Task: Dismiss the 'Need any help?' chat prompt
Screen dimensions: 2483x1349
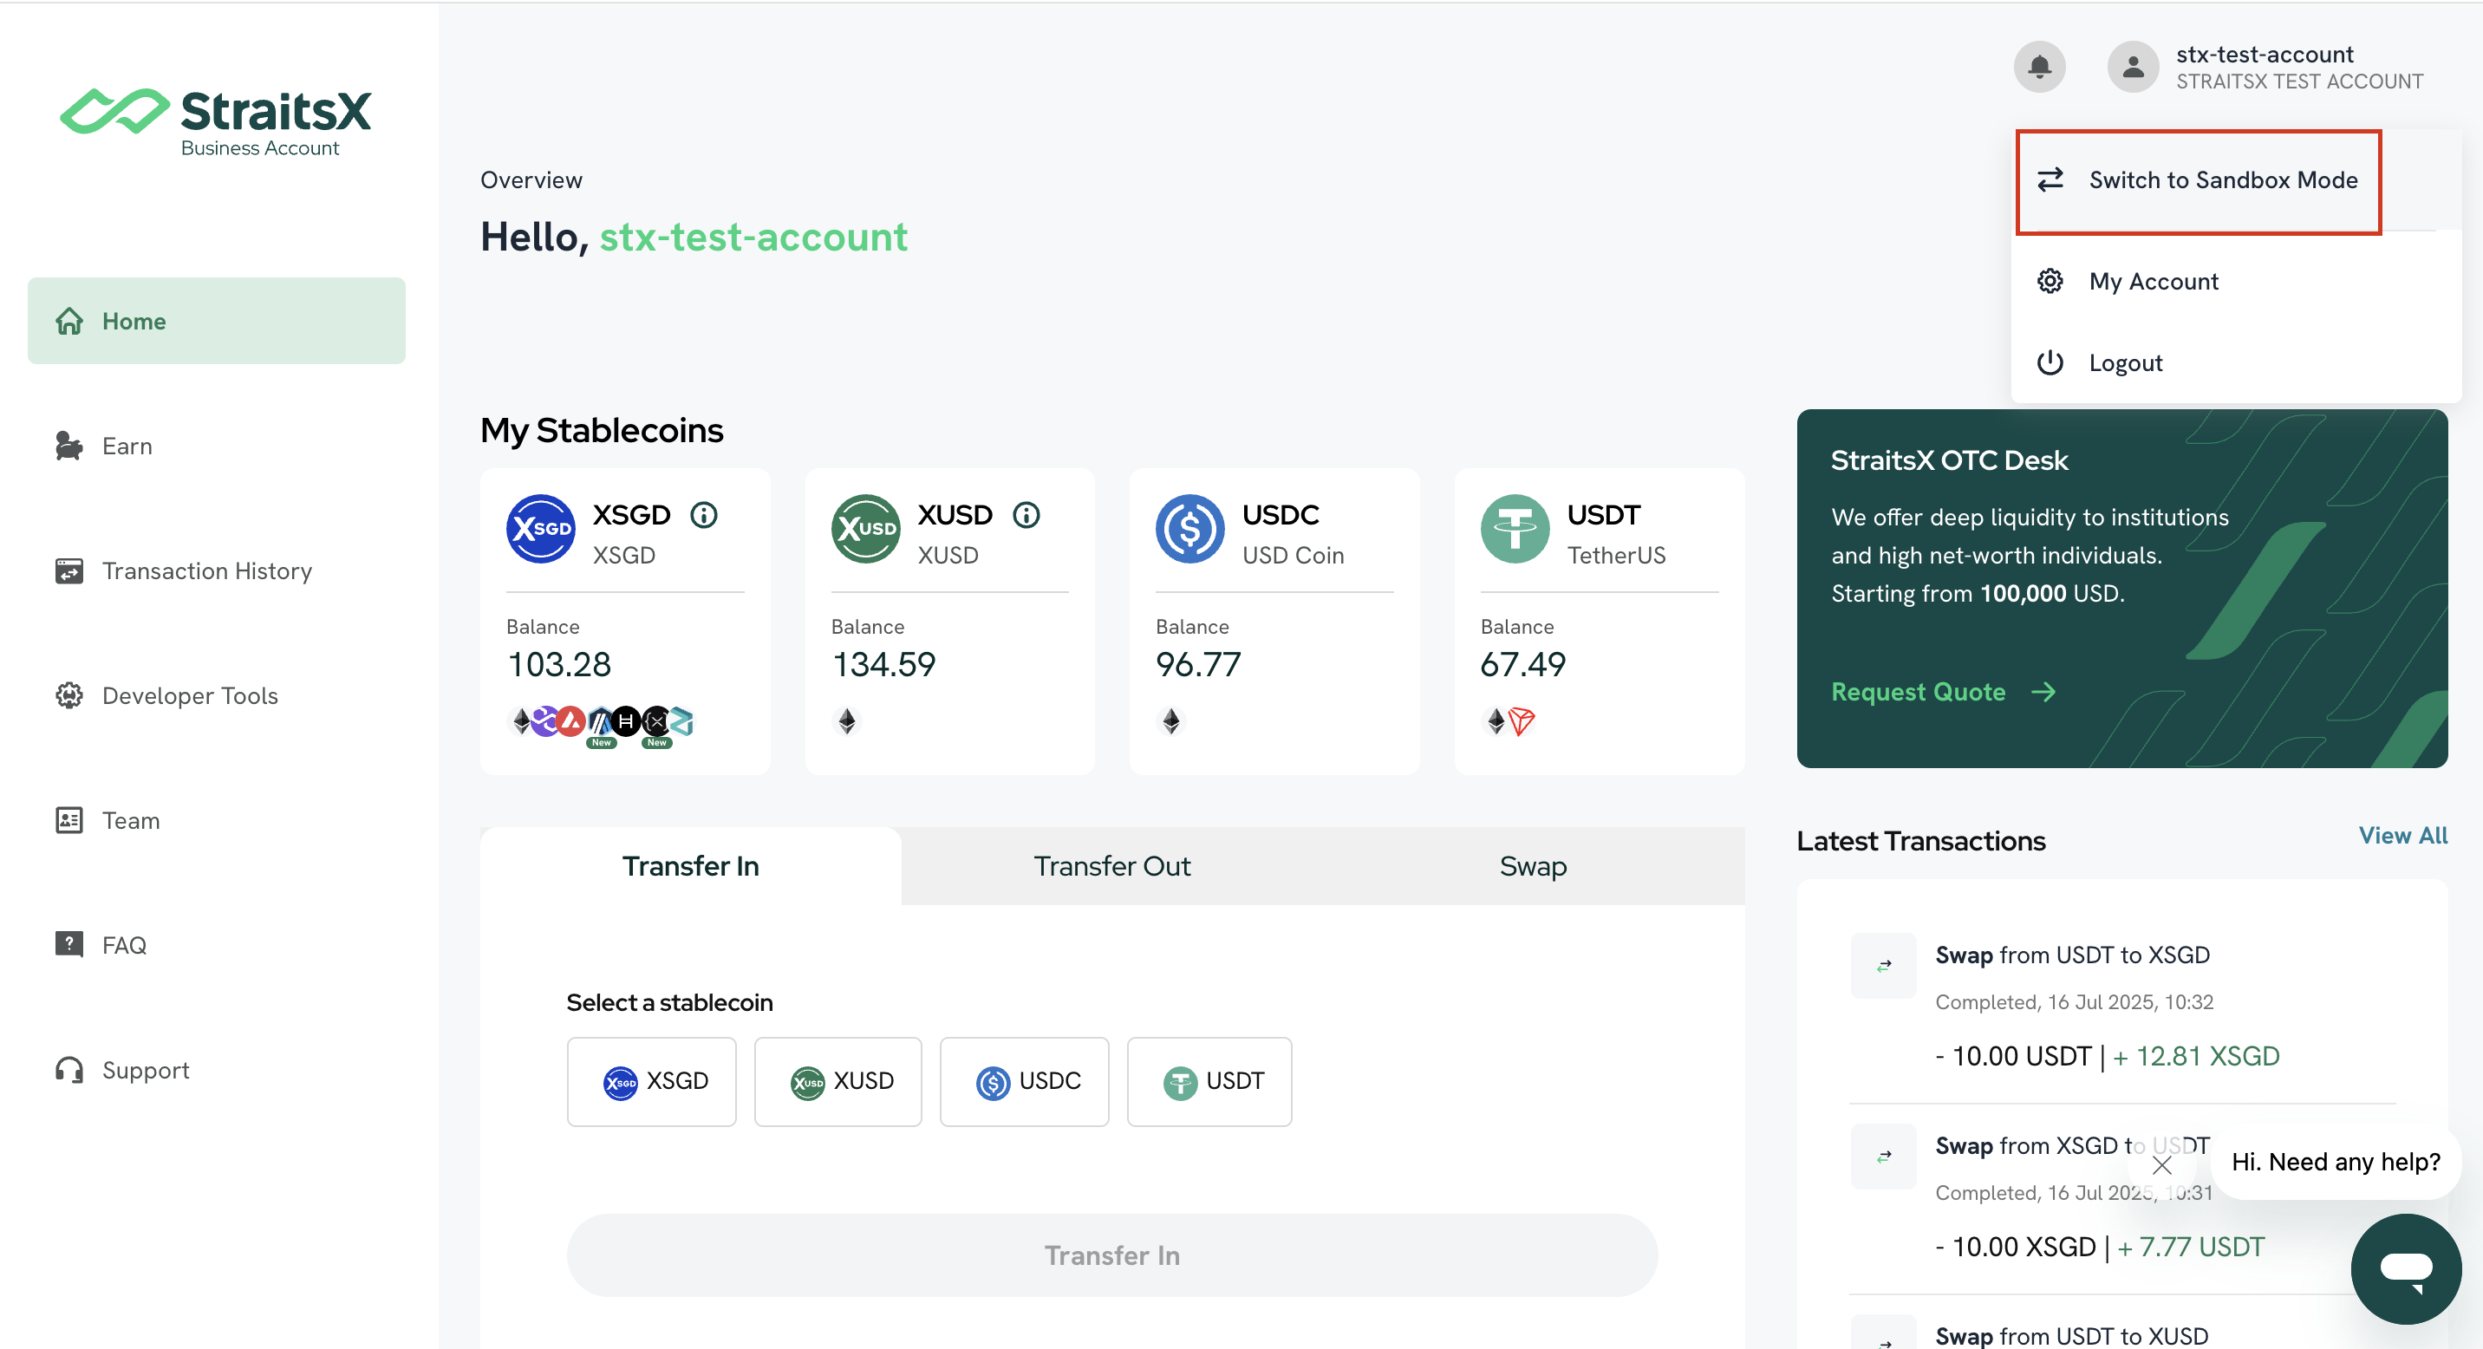Action: point(2162,1165)
